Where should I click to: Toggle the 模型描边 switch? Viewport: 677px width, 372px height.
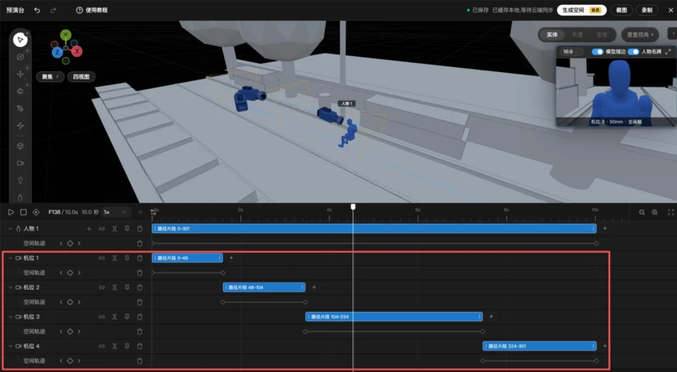(x=597, y=51)
